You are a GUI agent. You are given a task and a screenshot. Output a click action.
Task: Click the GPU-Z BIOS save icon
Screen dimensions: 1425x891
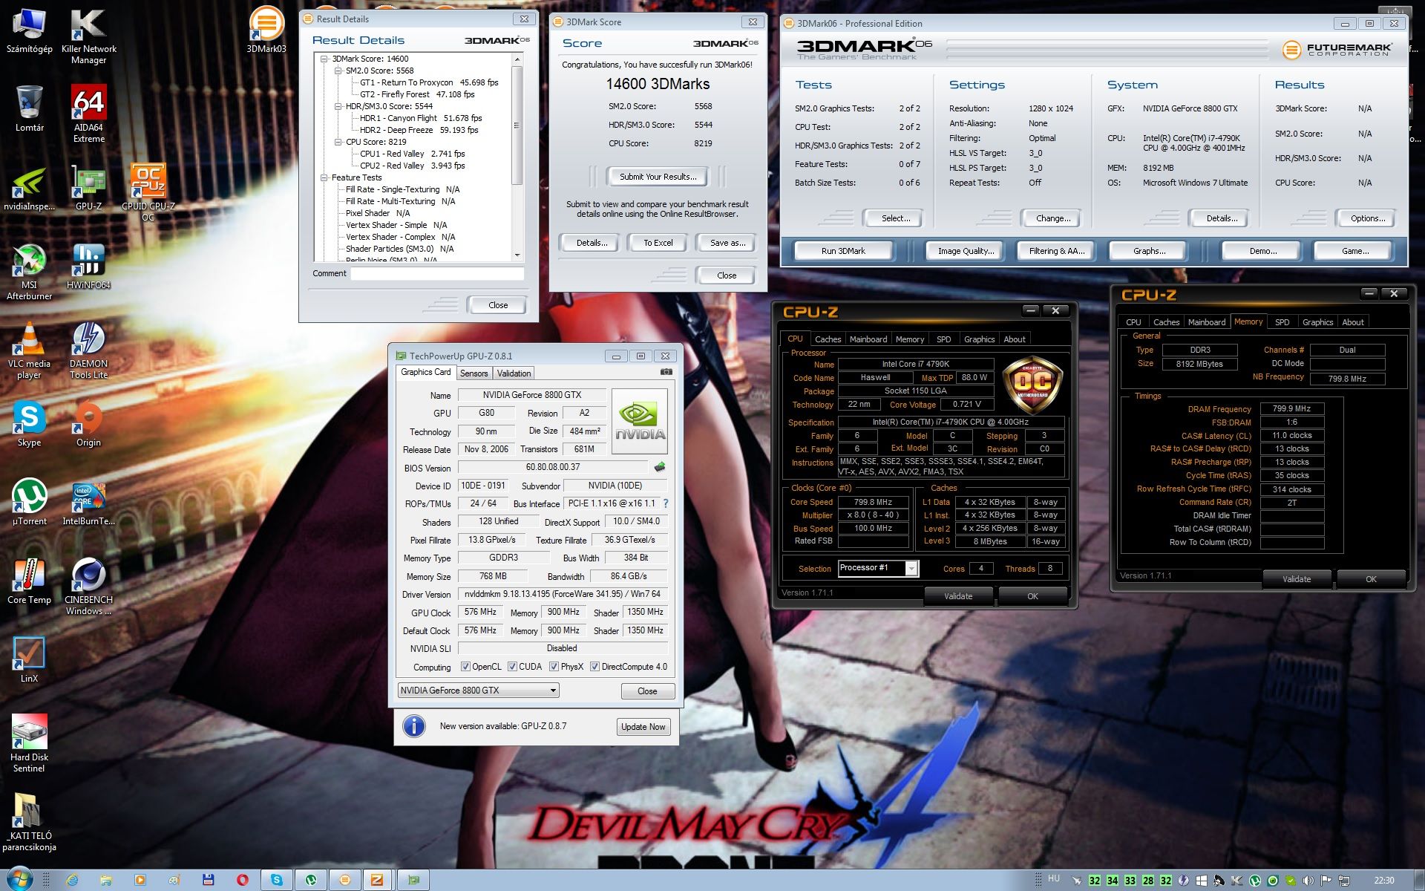click(659, 467)
